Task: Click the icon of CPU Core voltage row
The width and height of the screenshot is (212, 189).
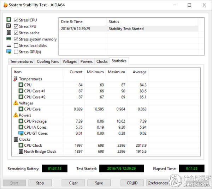Action: [21, 109]
